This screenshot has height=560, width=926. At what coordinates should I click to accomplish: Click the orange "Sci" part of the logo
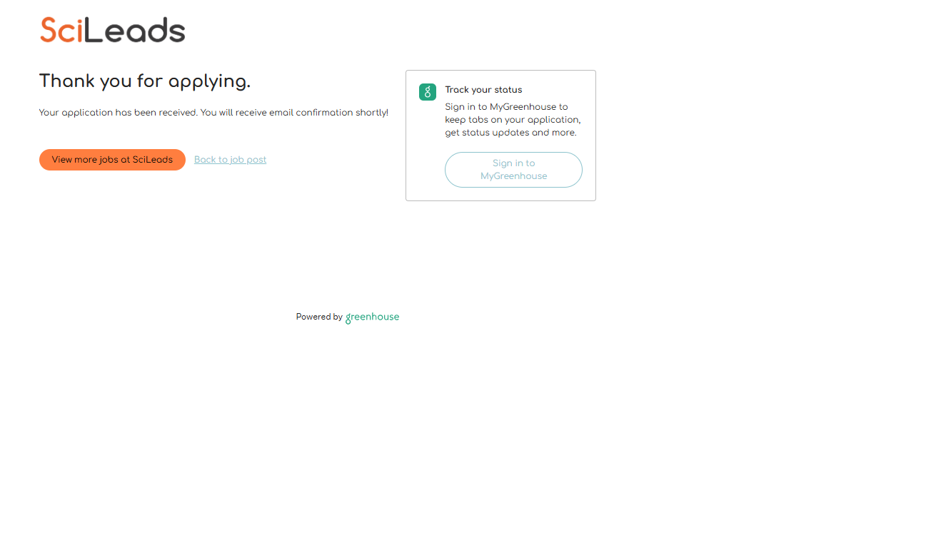(61, 30)
